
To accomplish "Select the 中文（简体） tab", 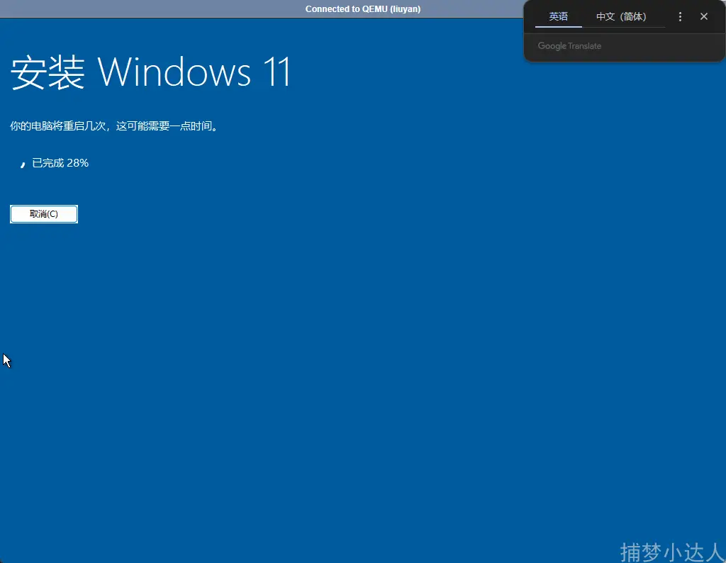I will click(621, 17).
